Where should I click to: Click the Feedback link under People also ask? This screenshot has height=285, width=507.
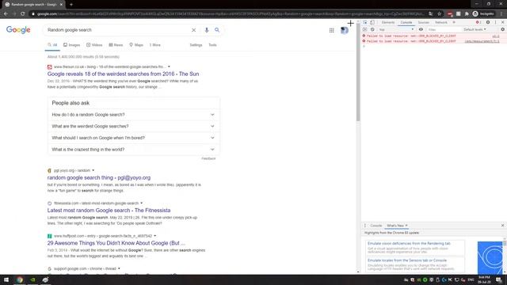pyautogui.click(x=208, y=158)
